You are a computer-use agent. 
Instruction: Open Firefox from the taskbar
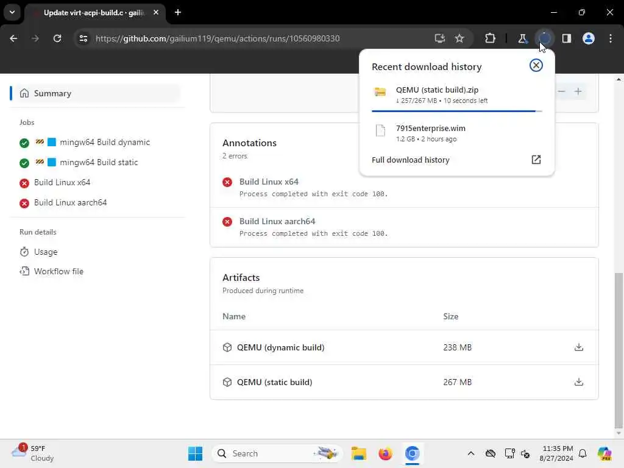pos(385,453)
